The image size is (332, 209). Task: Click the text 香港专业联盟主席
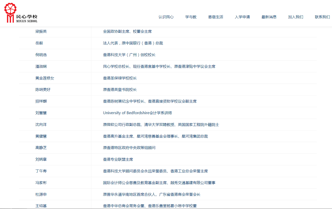click(118, 159)
